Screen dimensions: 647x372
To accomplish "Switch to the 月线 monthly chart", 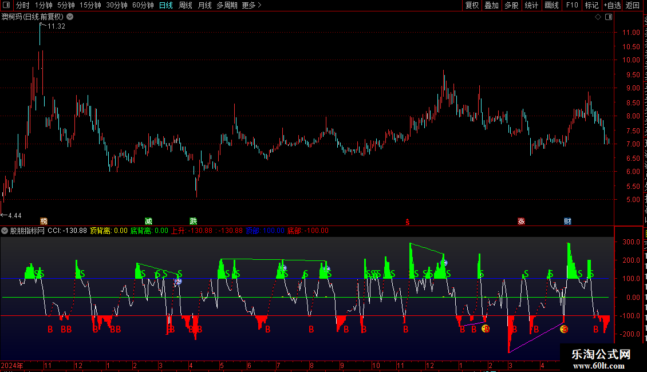I will tap(204, 5).
